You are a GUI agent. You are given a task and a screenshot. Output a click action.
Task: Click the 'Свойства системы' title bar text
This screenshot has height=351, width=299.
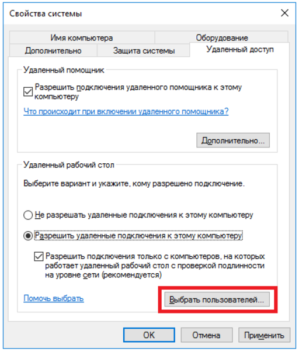[46, 13]
